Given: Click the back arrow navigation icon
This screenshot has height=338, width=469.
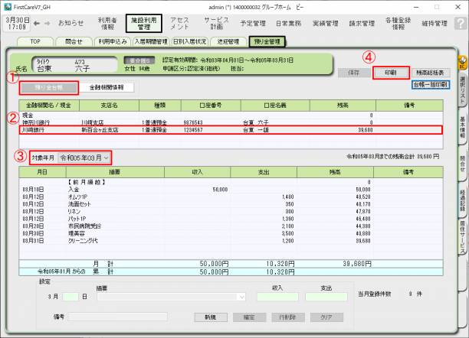Looking at the screenshot, I should (x=38, y=24).
